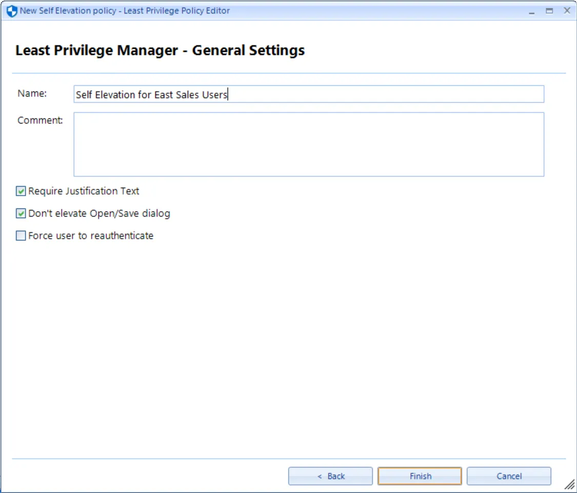Disable "Don't elevate Open/Save dialog"
The image size is (577, 493).
(x=21, y=213)
